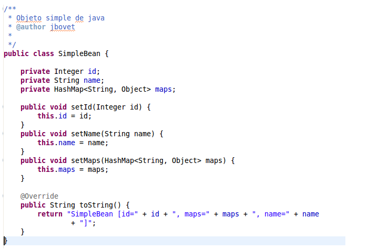Screen dimensions: 368x250
Task: Click the "return" keyword
Action: (50, 214)
